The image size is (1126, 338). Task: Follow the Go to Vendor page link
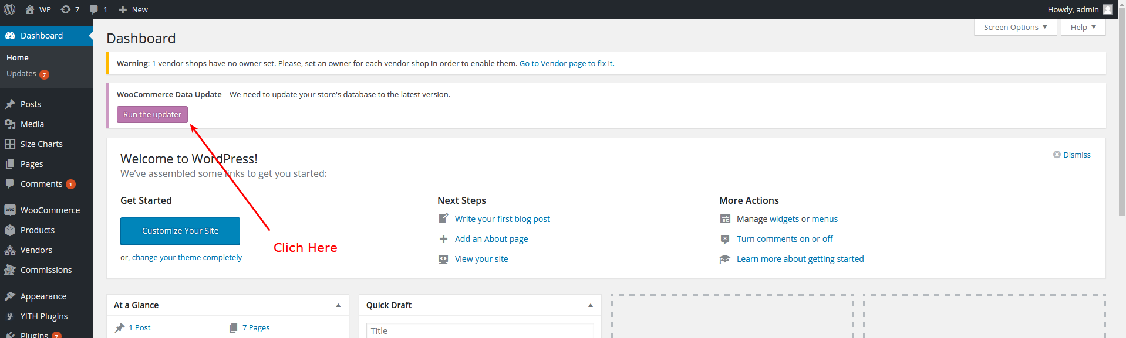point(567,63)
